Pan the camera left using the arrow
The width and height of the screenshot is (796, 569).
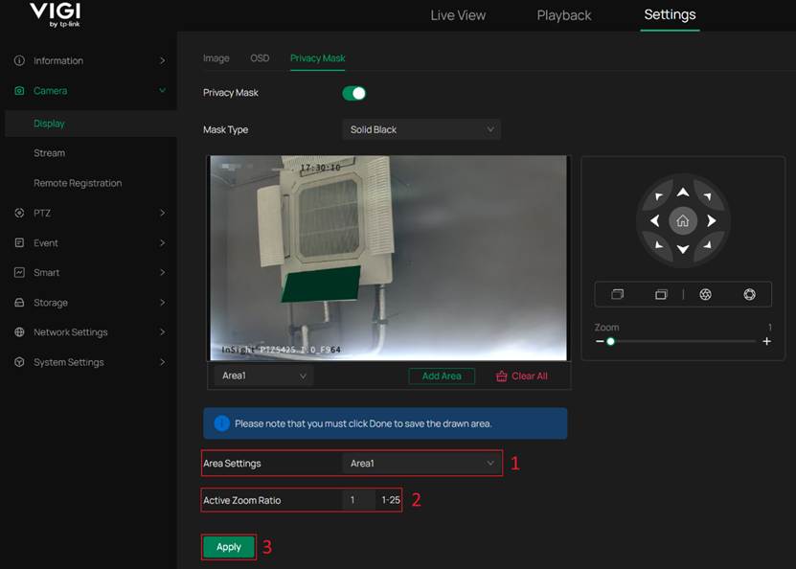653,220
